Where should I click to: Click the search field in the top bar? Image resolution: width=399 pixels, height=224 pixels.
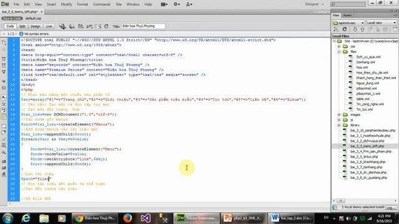(348, 4)
